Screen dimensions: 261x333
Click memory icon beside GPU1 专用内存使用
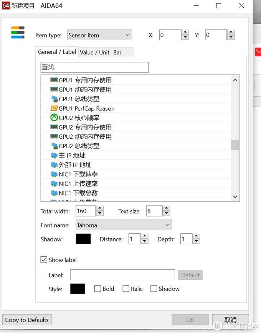54,80
